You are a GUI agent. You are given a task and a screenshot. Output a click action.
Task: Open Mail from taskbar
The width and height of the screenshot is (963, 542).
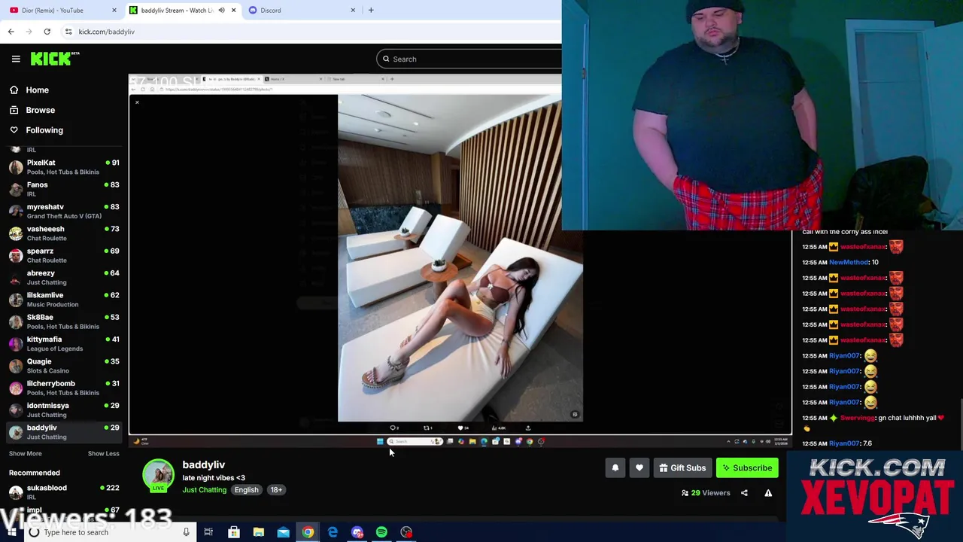(283, 532)
